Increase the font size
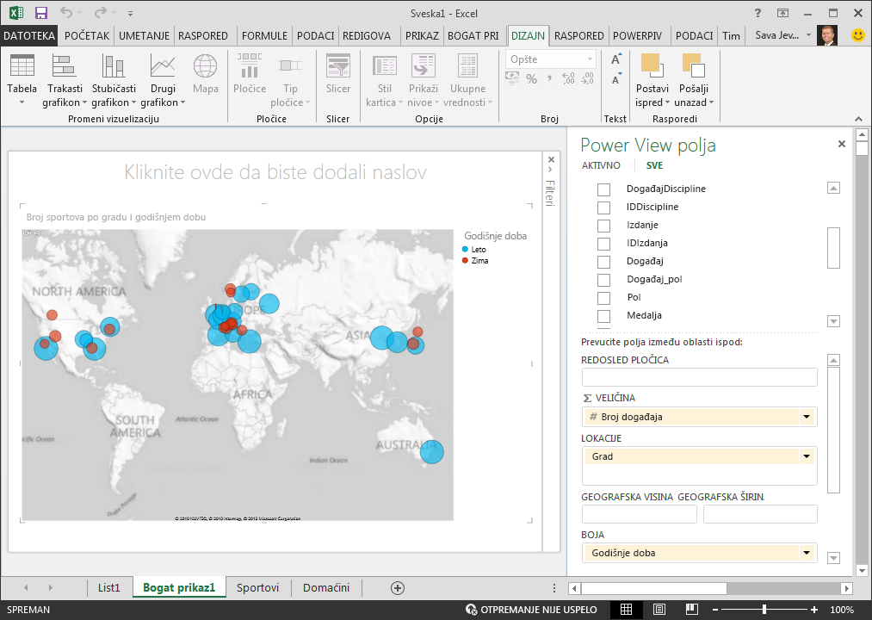Screen dimensions: 872x620 [616, 59]
